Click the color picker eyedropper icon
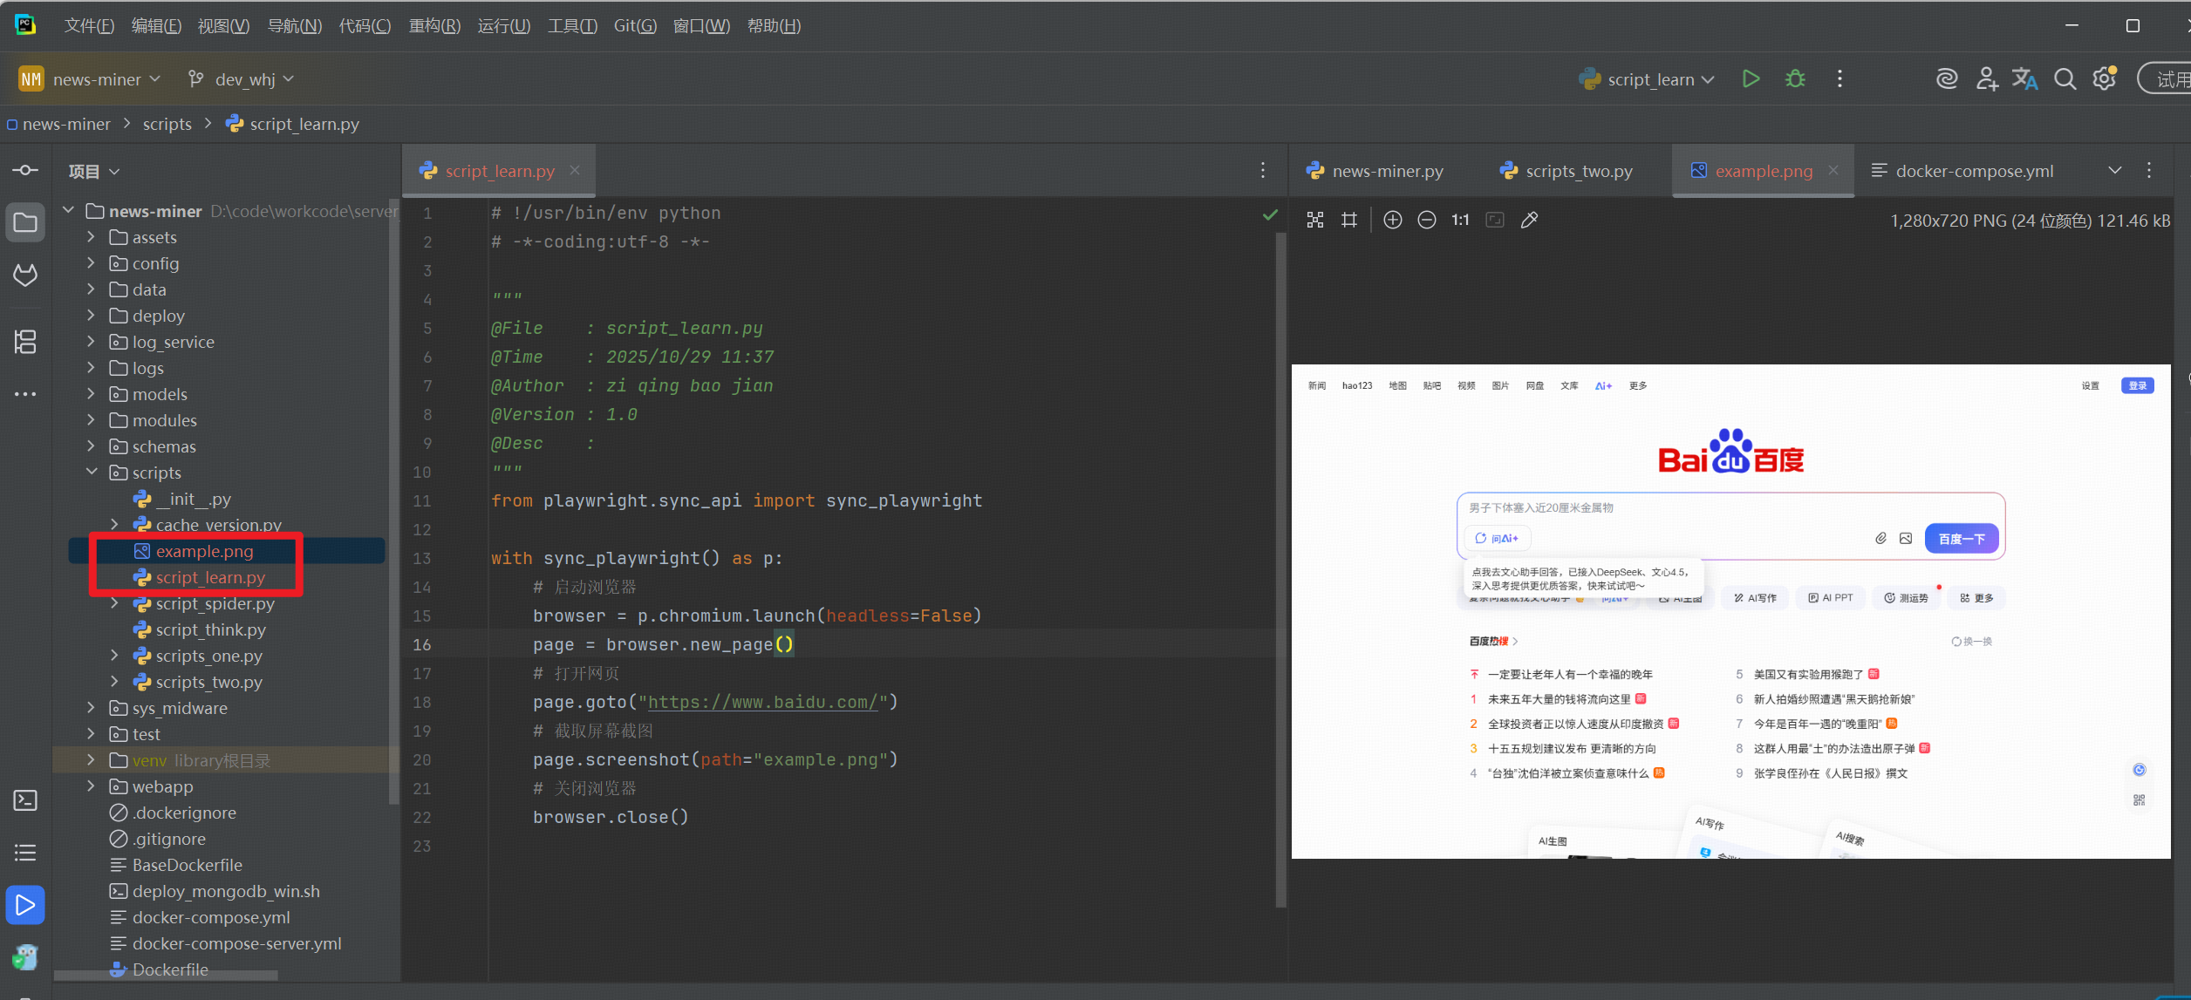Viewport: 2191px width, 1000px height. tap(1529, 221)
